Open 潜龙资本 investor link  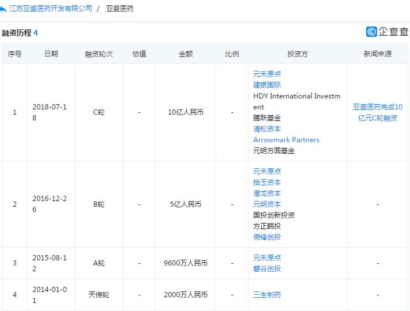point(267,194)
